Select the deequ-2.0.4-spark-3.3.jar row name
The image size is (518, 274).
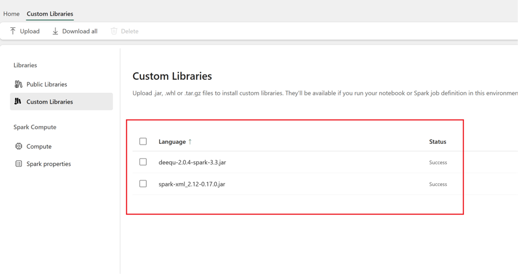click(x=192, y=162)
